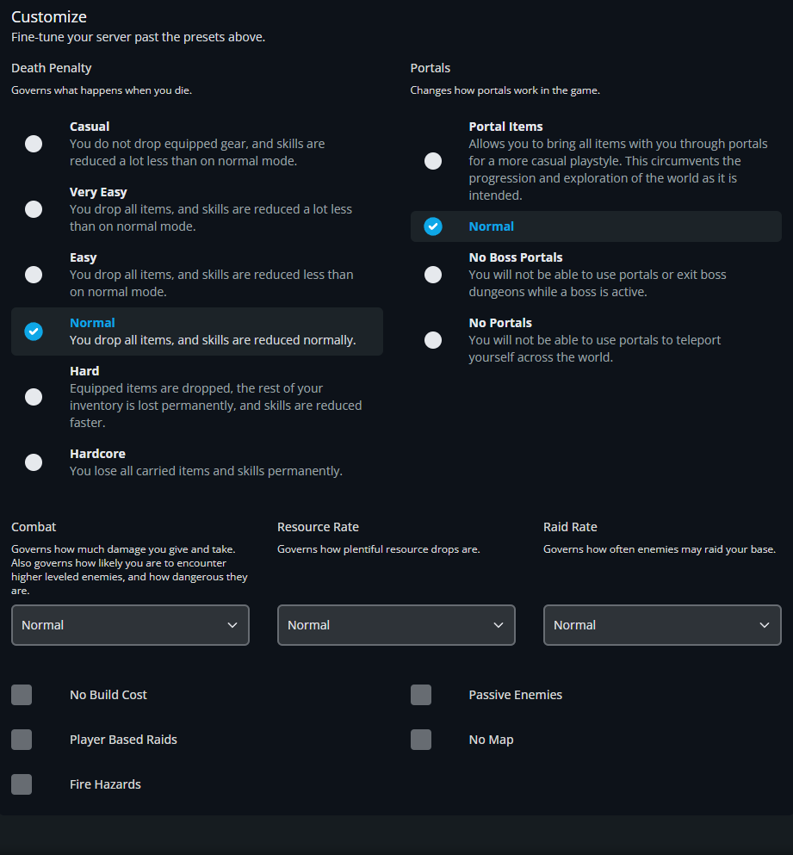The height and width of the screenshot is (855, 793).
Task: Click the Hardcore option title
Action: click(x=97, y=454)
